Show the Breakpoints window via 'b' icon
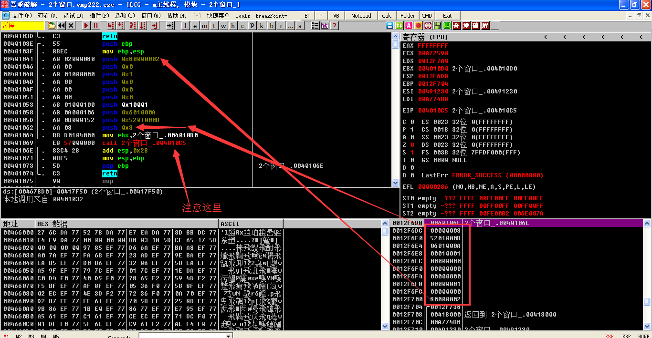Viewport: 652px width, 338px height. click(x=271, y=26)
